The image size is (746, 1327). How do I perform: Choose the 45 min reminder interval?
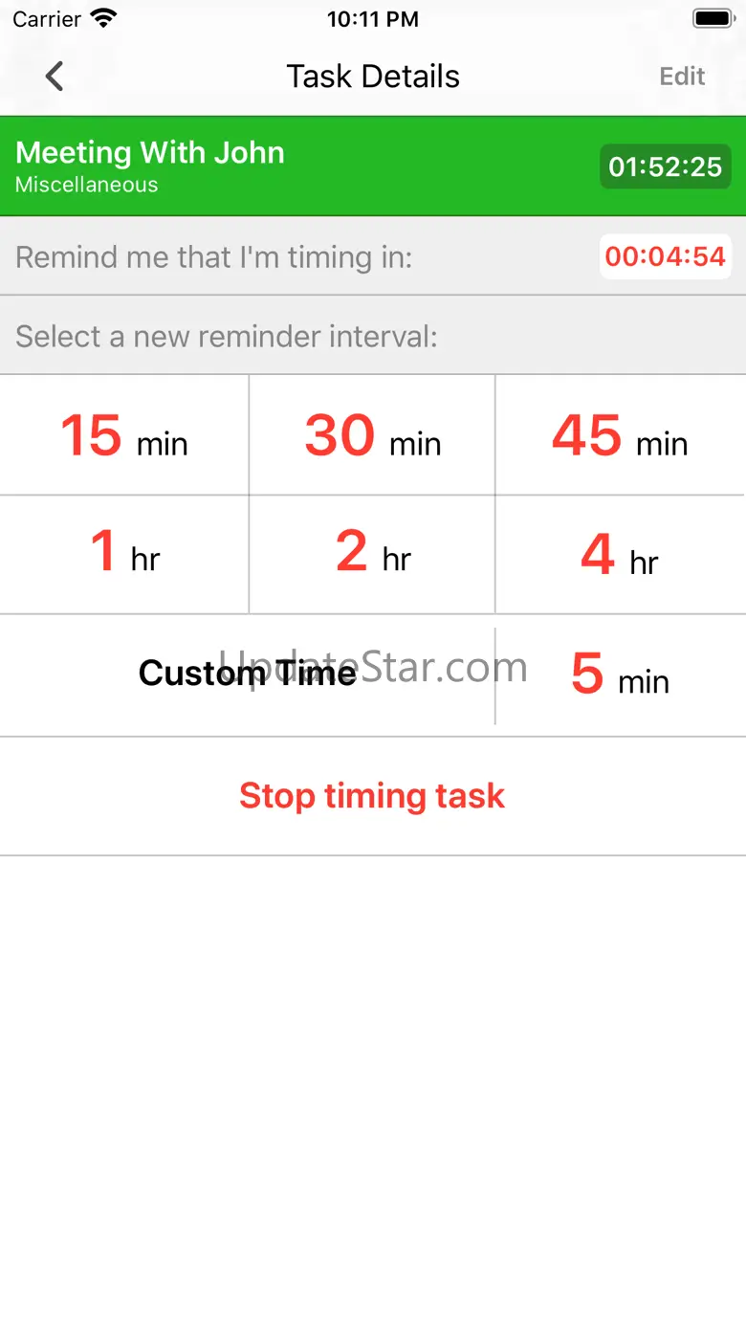(x=620, y=436)
